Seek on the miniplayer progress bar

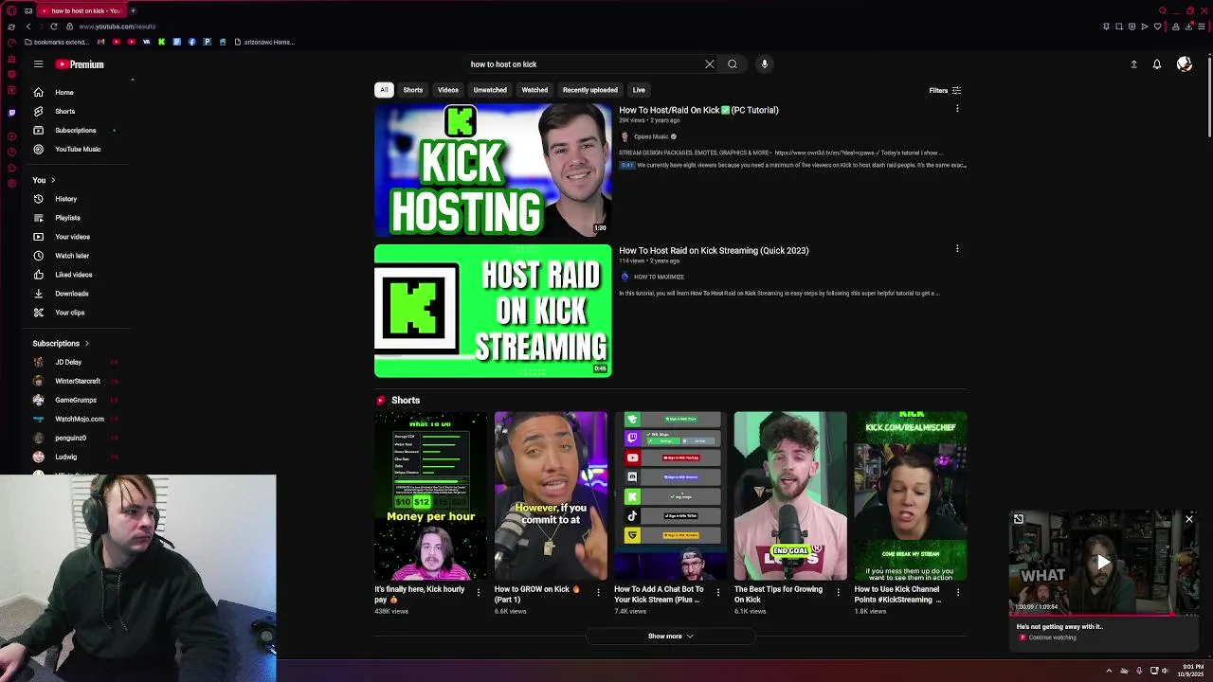[1104, 614]
